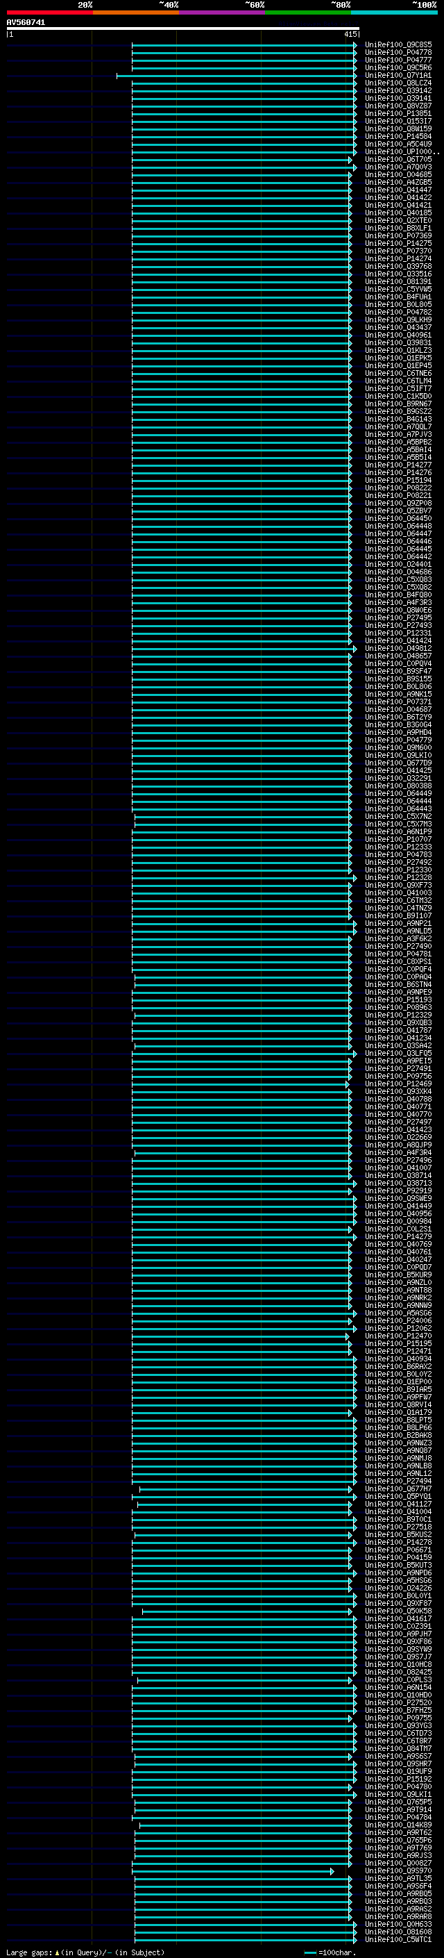Select the UniRef100_Q41447 label
This screenshot has height=1958, width=444.
click(398, 190)
